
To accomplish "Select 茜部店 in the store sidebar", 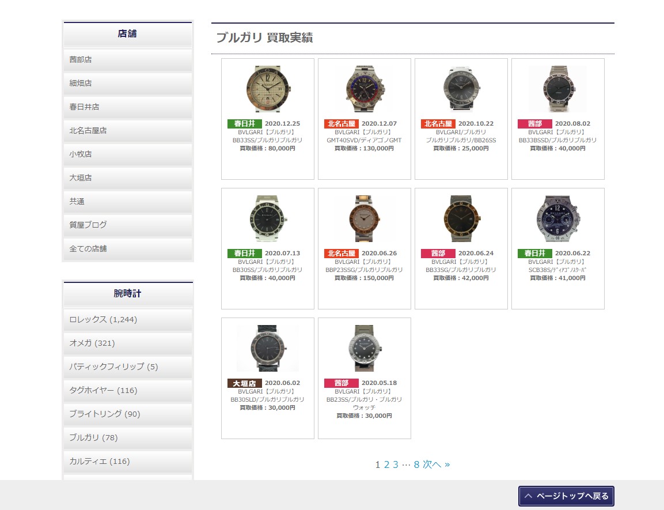I will click(127, 59).
